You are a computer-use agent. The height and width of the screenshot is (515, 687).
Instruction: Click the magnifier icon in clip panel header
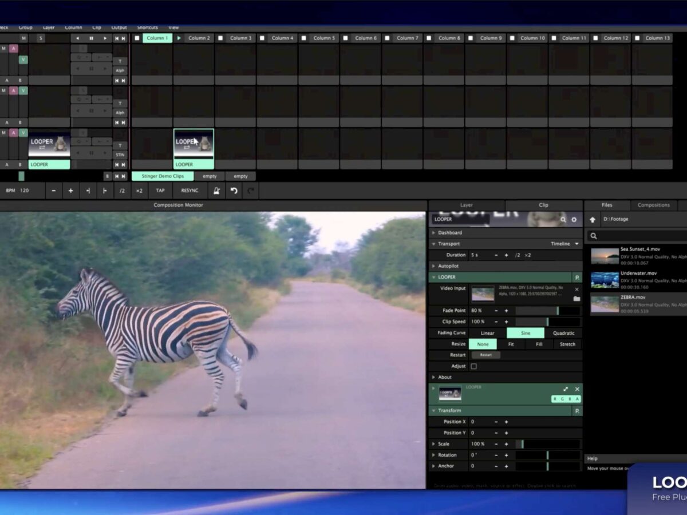coord(563,220)
